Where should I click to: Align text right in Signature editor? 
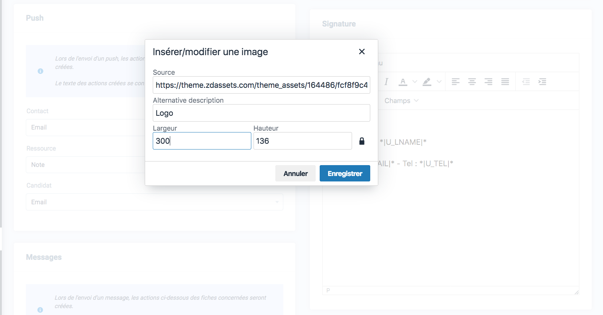coord(488,82)
